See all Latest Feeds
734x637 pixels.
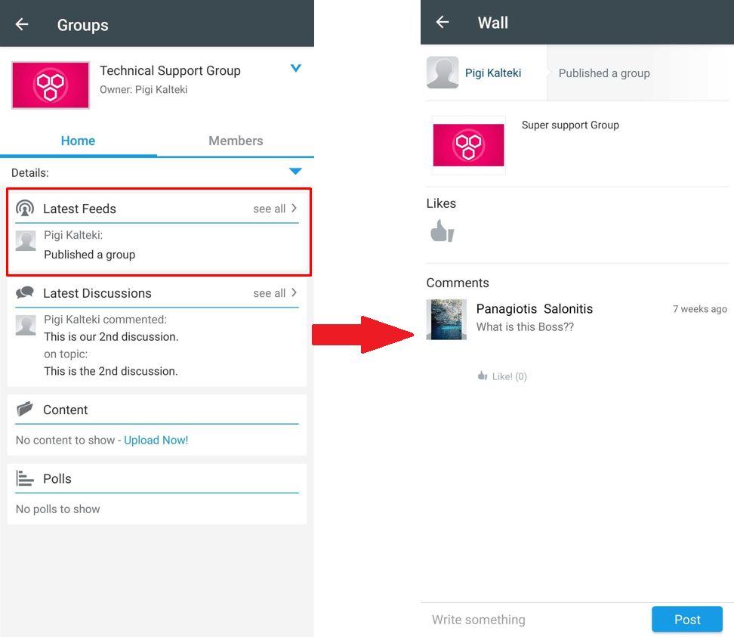tap(269, 209)
